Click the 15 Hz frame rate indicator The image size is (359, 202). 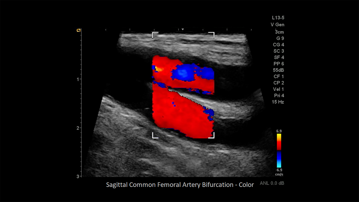point(277,102)
